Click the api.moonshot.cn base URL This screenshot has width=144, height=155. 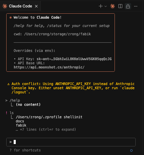click(x=49, y=67)
